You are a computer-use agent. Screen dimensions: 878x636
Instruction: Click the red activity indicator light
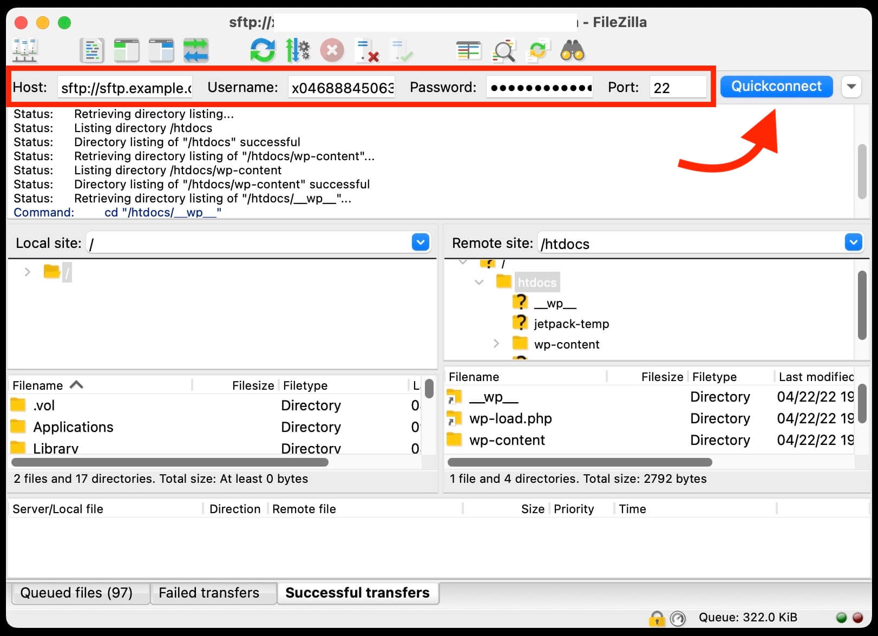(858, 618)
